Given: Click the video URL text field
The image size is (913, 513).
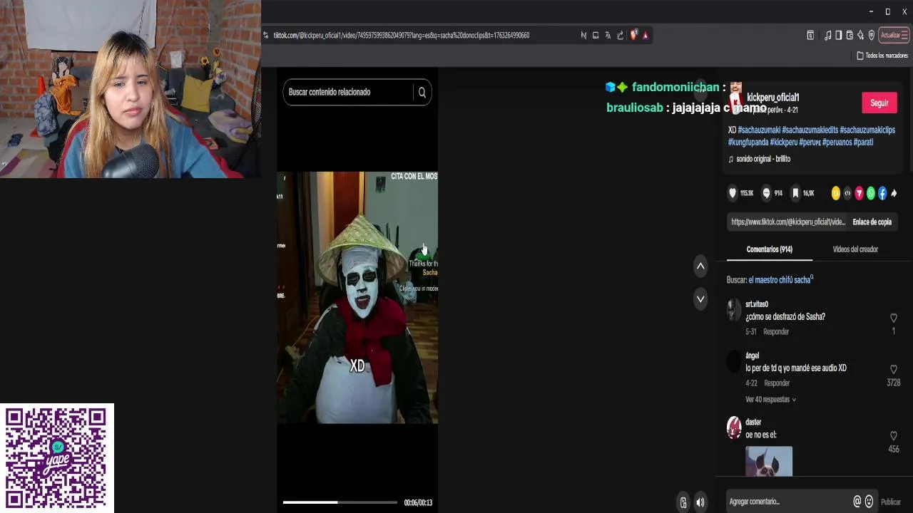Looking at the screenshot, I should [x=788, y=222].
